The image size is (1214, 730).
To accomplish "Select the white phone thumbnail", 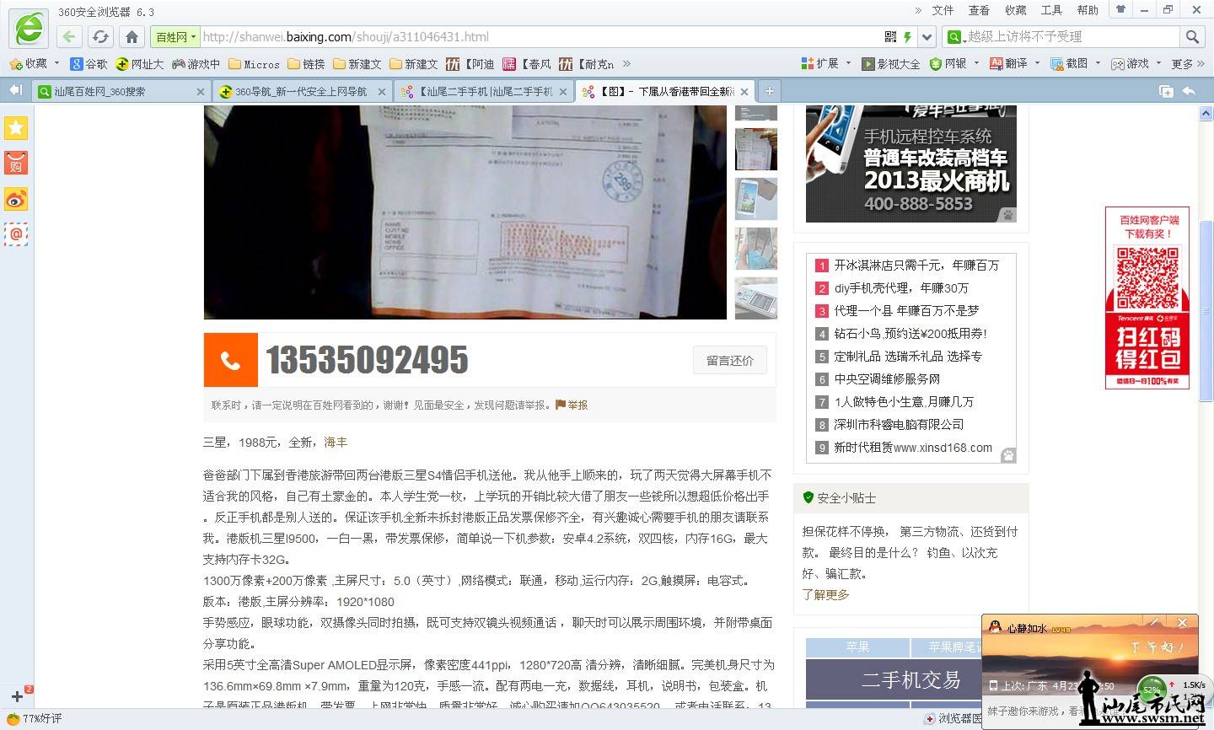I will pos(755,199).
